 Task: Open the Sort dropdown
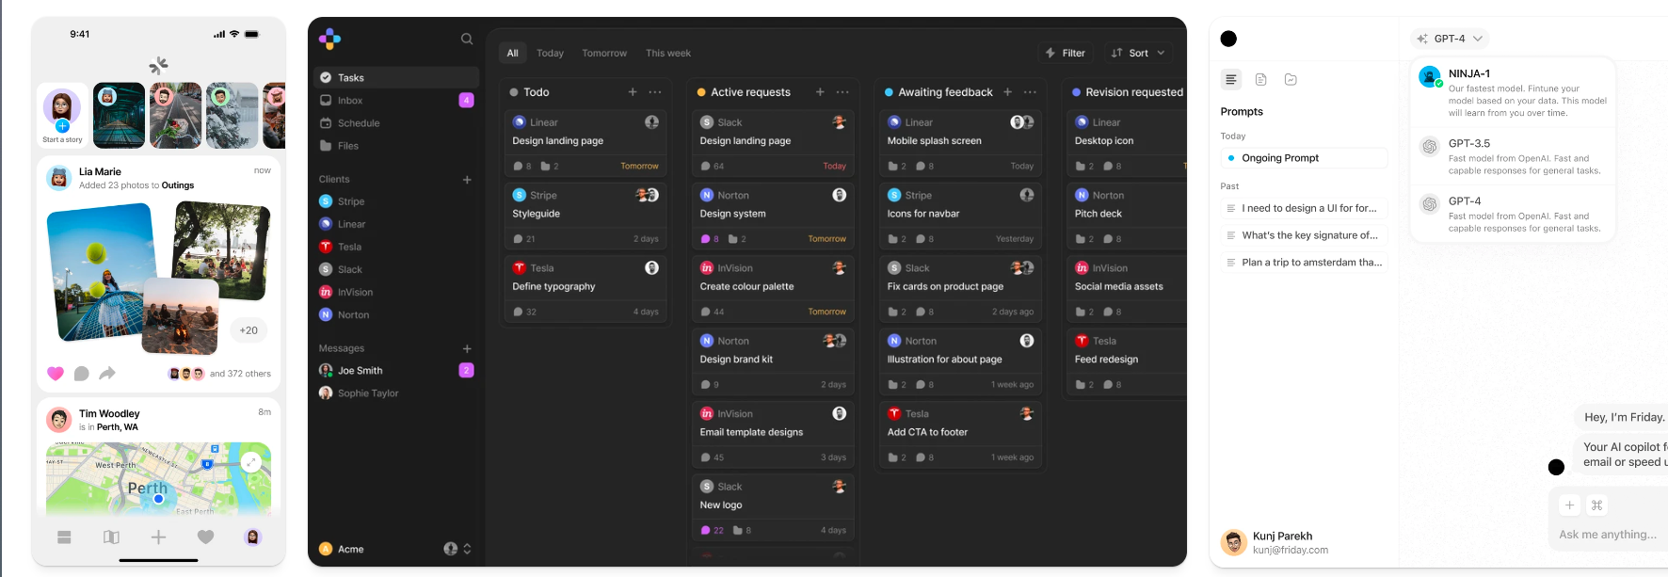tap(1138, 54)
